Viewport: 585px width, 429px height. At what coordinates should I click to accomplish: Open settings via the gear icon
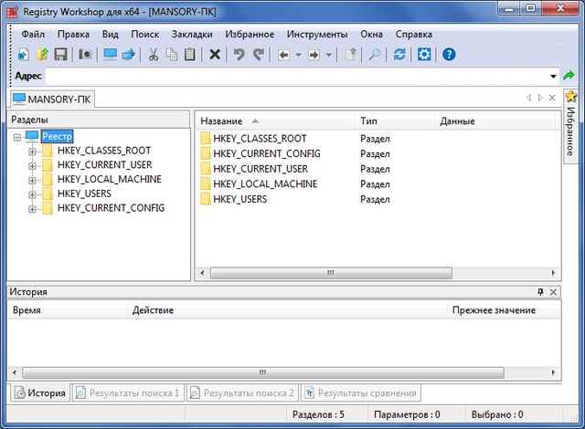point(424,55)
